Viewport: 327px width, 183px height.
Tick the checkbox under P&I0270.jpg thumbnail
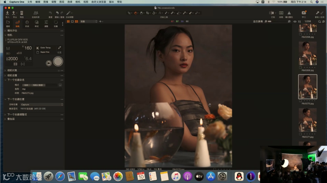(300, 101)
